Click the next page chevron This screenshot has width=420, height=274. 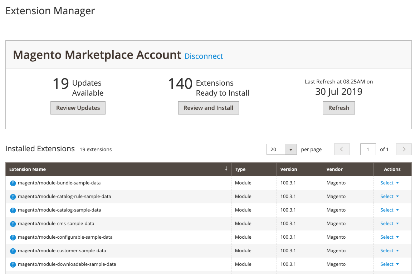(404, 149)
